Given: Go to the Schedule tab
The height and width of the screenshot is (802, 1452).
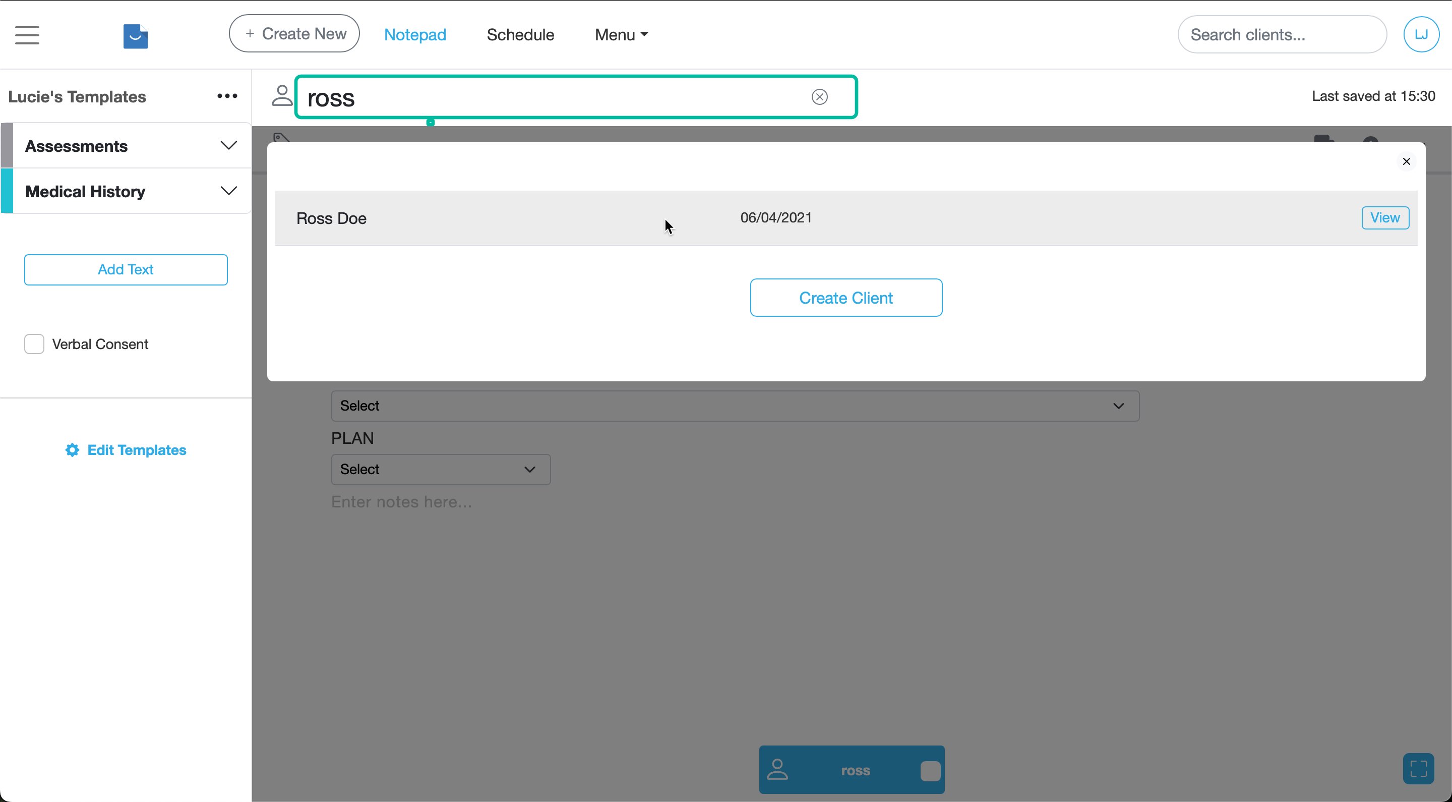Looking at the screenshot, I should [520, 34].
